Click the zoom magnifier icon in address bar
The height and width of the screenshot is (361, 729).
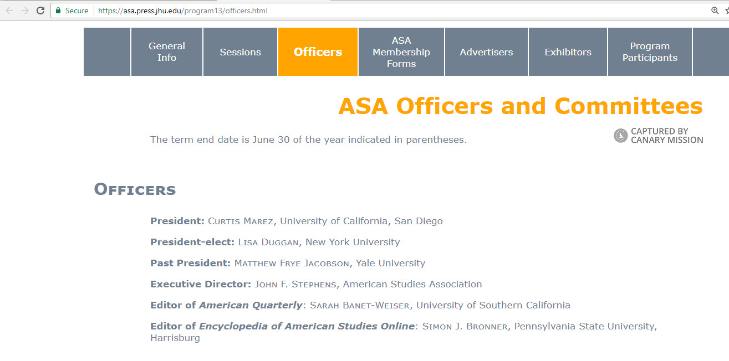point(715,11)
